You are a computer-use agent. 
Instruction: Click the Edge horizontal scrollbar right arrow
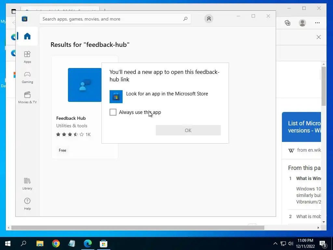318,228
